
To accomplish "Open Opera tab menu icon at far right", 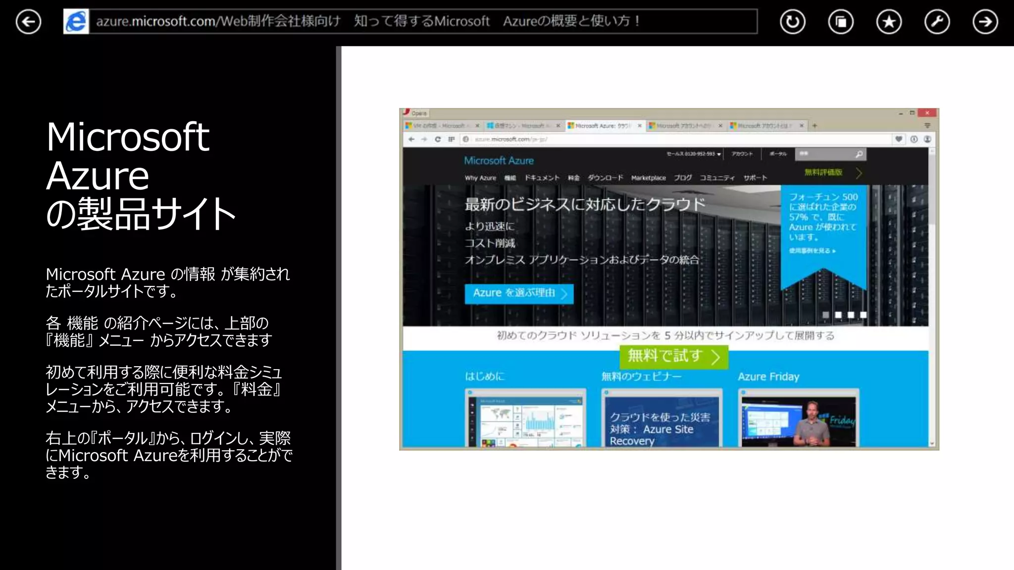I will pyautogui.click(x=927, y=126).
